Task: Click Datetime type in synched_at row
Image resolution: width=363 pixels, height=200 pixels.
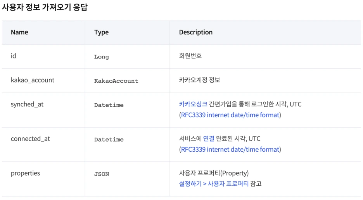Action: tap(109, 105)
